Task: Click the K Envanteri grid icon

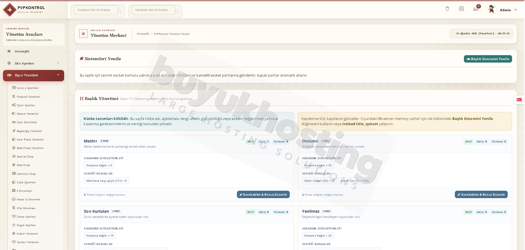Action: (x=14, y=191)
